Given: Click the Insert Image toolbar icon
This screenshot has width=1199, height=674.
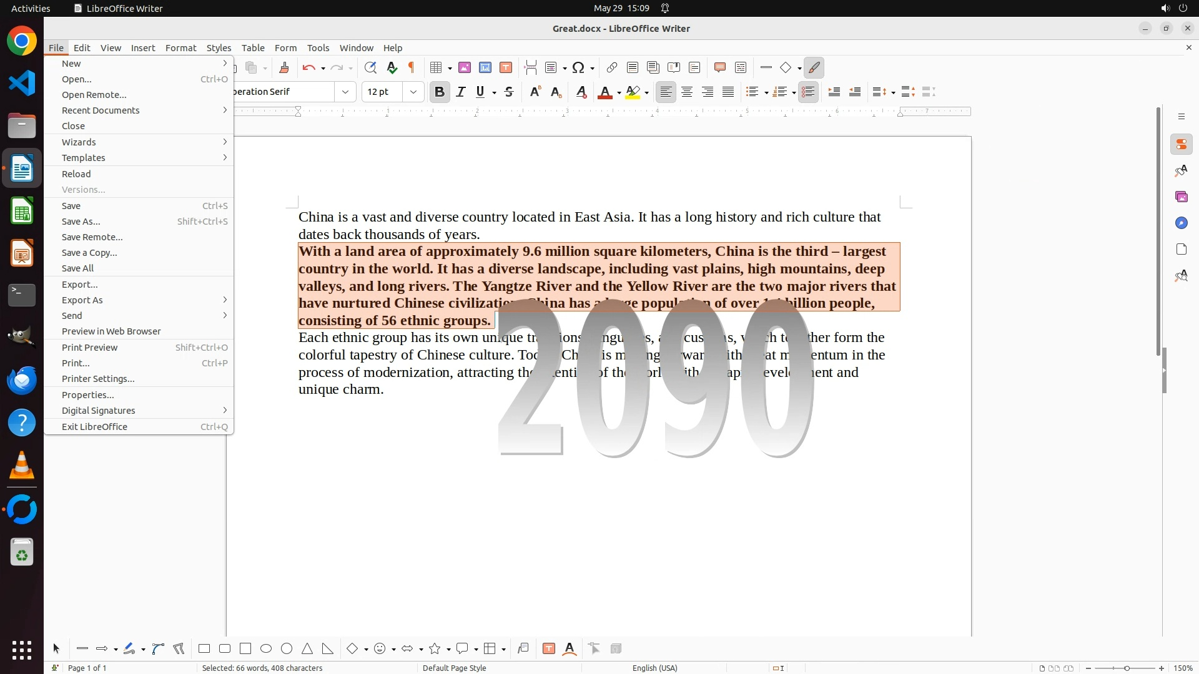Looking at the screenshot, I should click(465, 67).
